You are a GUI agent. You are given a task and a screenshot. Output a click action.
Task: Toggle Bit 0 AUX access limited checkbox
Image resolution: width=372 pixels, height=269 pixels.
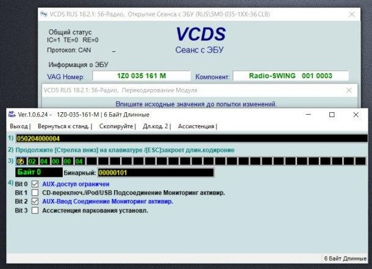point(35,184)
